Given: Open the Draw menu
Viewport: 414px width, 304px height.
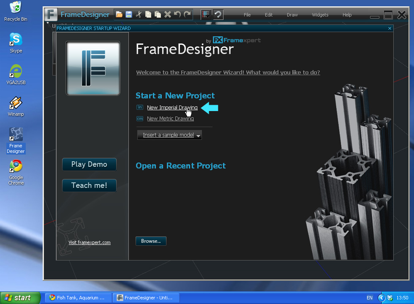Looking at the screenshot, I should click(x=292, y=15).
